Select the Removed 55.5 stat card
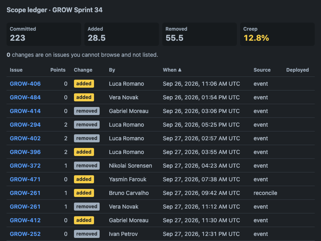The height and width of the screenshot is (241, 321). 200,34
